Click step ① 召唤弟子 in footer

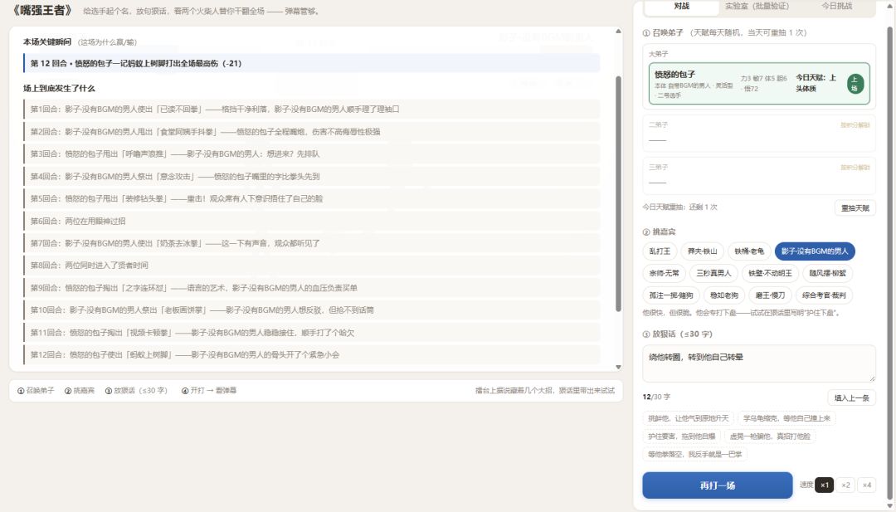36,391
